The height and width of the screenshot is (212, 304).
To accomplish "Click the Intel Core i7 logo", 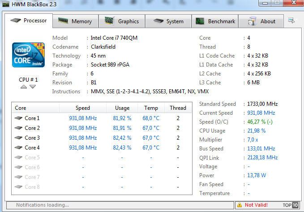I will pos(29,55).
